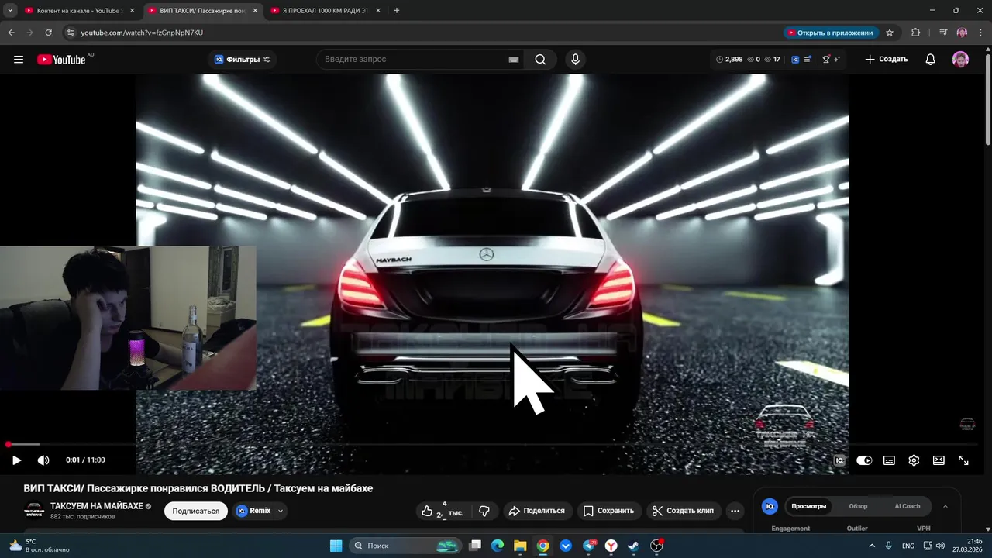Expand the dropdown arrow next to Remix
992x558 pixels.
(281, 511)
